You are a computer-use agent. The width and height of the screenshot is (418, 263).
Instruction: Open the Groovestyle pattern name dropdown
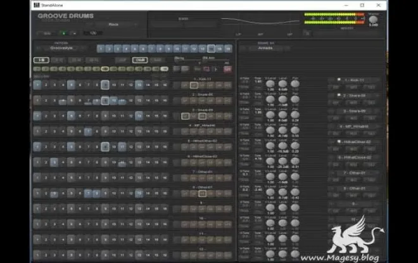[61, 48]
